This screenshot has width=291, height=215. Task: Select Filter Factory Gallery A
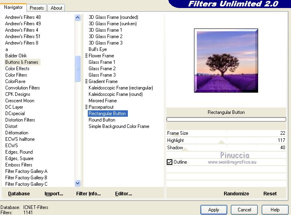pos(26,171)
